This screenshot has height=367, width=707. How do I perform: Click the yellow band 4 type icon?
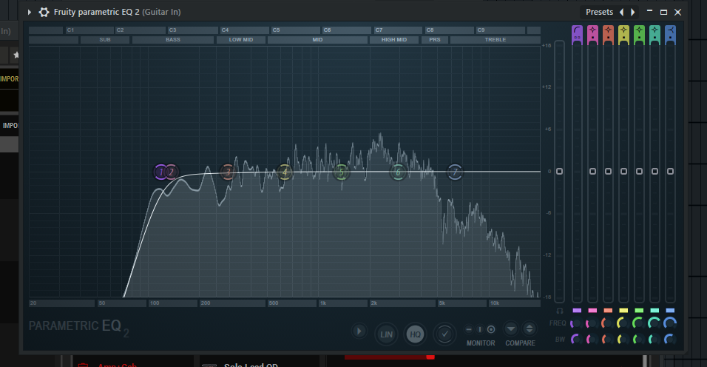[x=623, y=33]
